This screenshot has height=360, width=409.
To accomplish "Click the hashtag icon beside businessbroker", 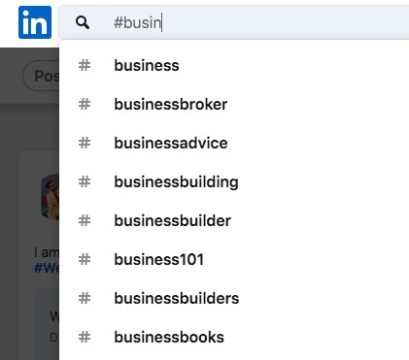I will [x=85, y=104].
